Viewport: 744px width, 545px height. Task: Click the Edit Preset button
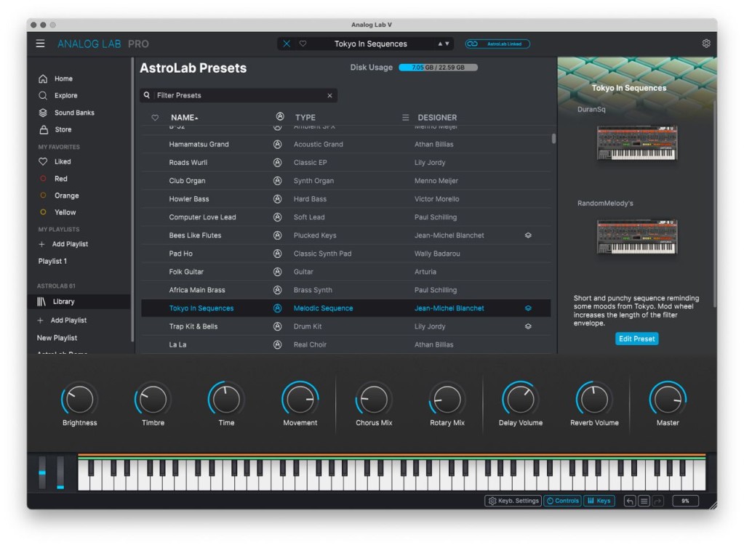(x=637, y=339)
